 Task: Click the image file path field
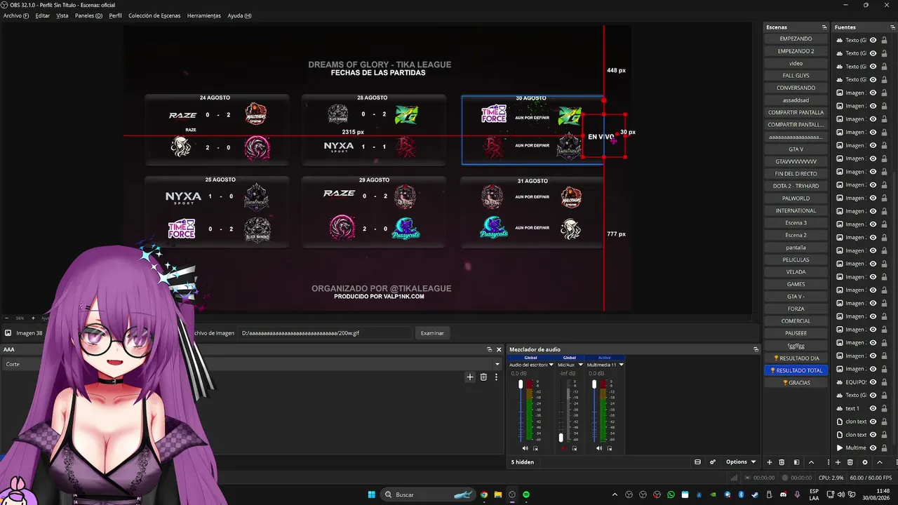pos(326,333)
